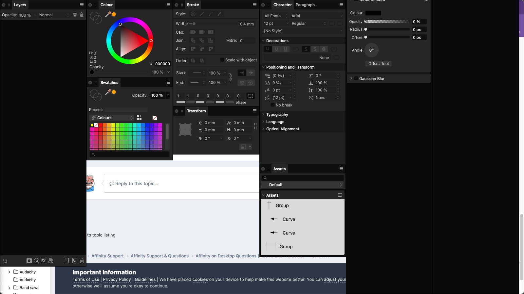Image resolution: width=524 pixels, height=294 pixels.
Task: Open the Arial font family dropdown
Action: coord(317,16)
